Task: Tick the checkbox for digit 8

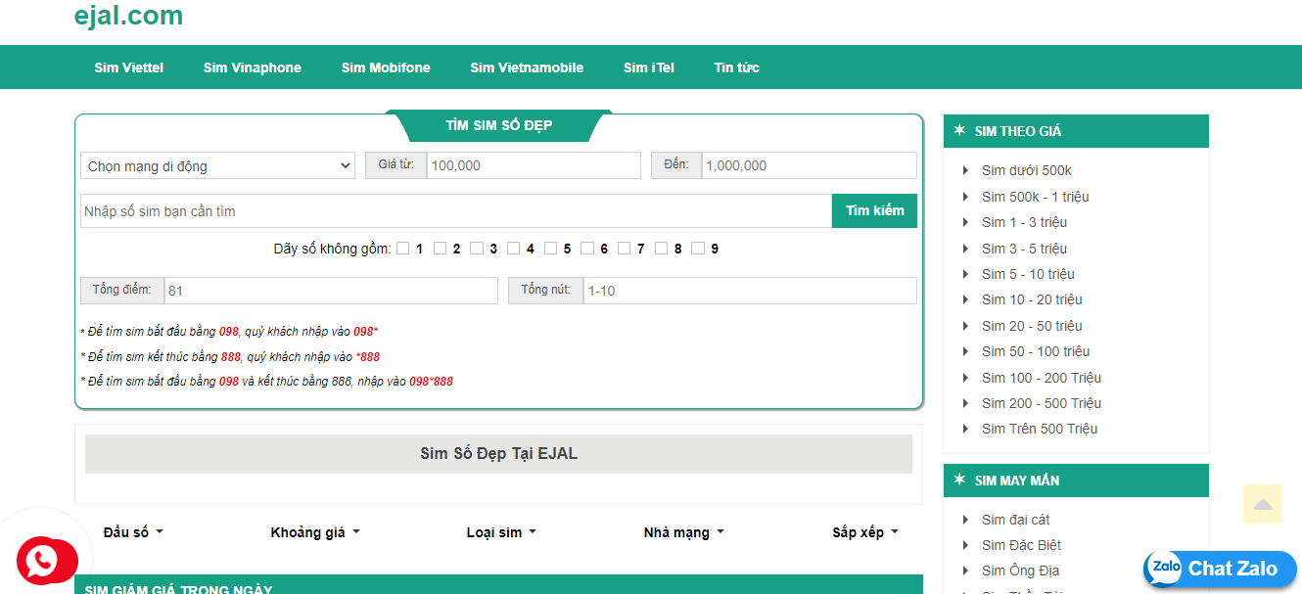Action: 662,249
